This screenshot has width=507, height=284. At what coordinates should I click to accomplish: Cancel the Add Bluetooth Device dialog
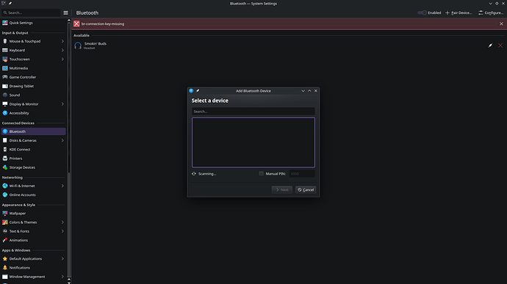click(306, 189)
